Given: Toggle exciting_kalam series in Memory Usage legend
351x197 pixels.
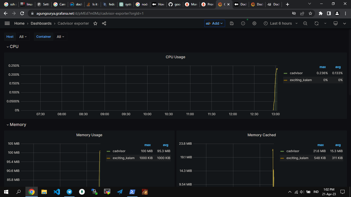Looking at the screenshot, I should click(123, 158).
